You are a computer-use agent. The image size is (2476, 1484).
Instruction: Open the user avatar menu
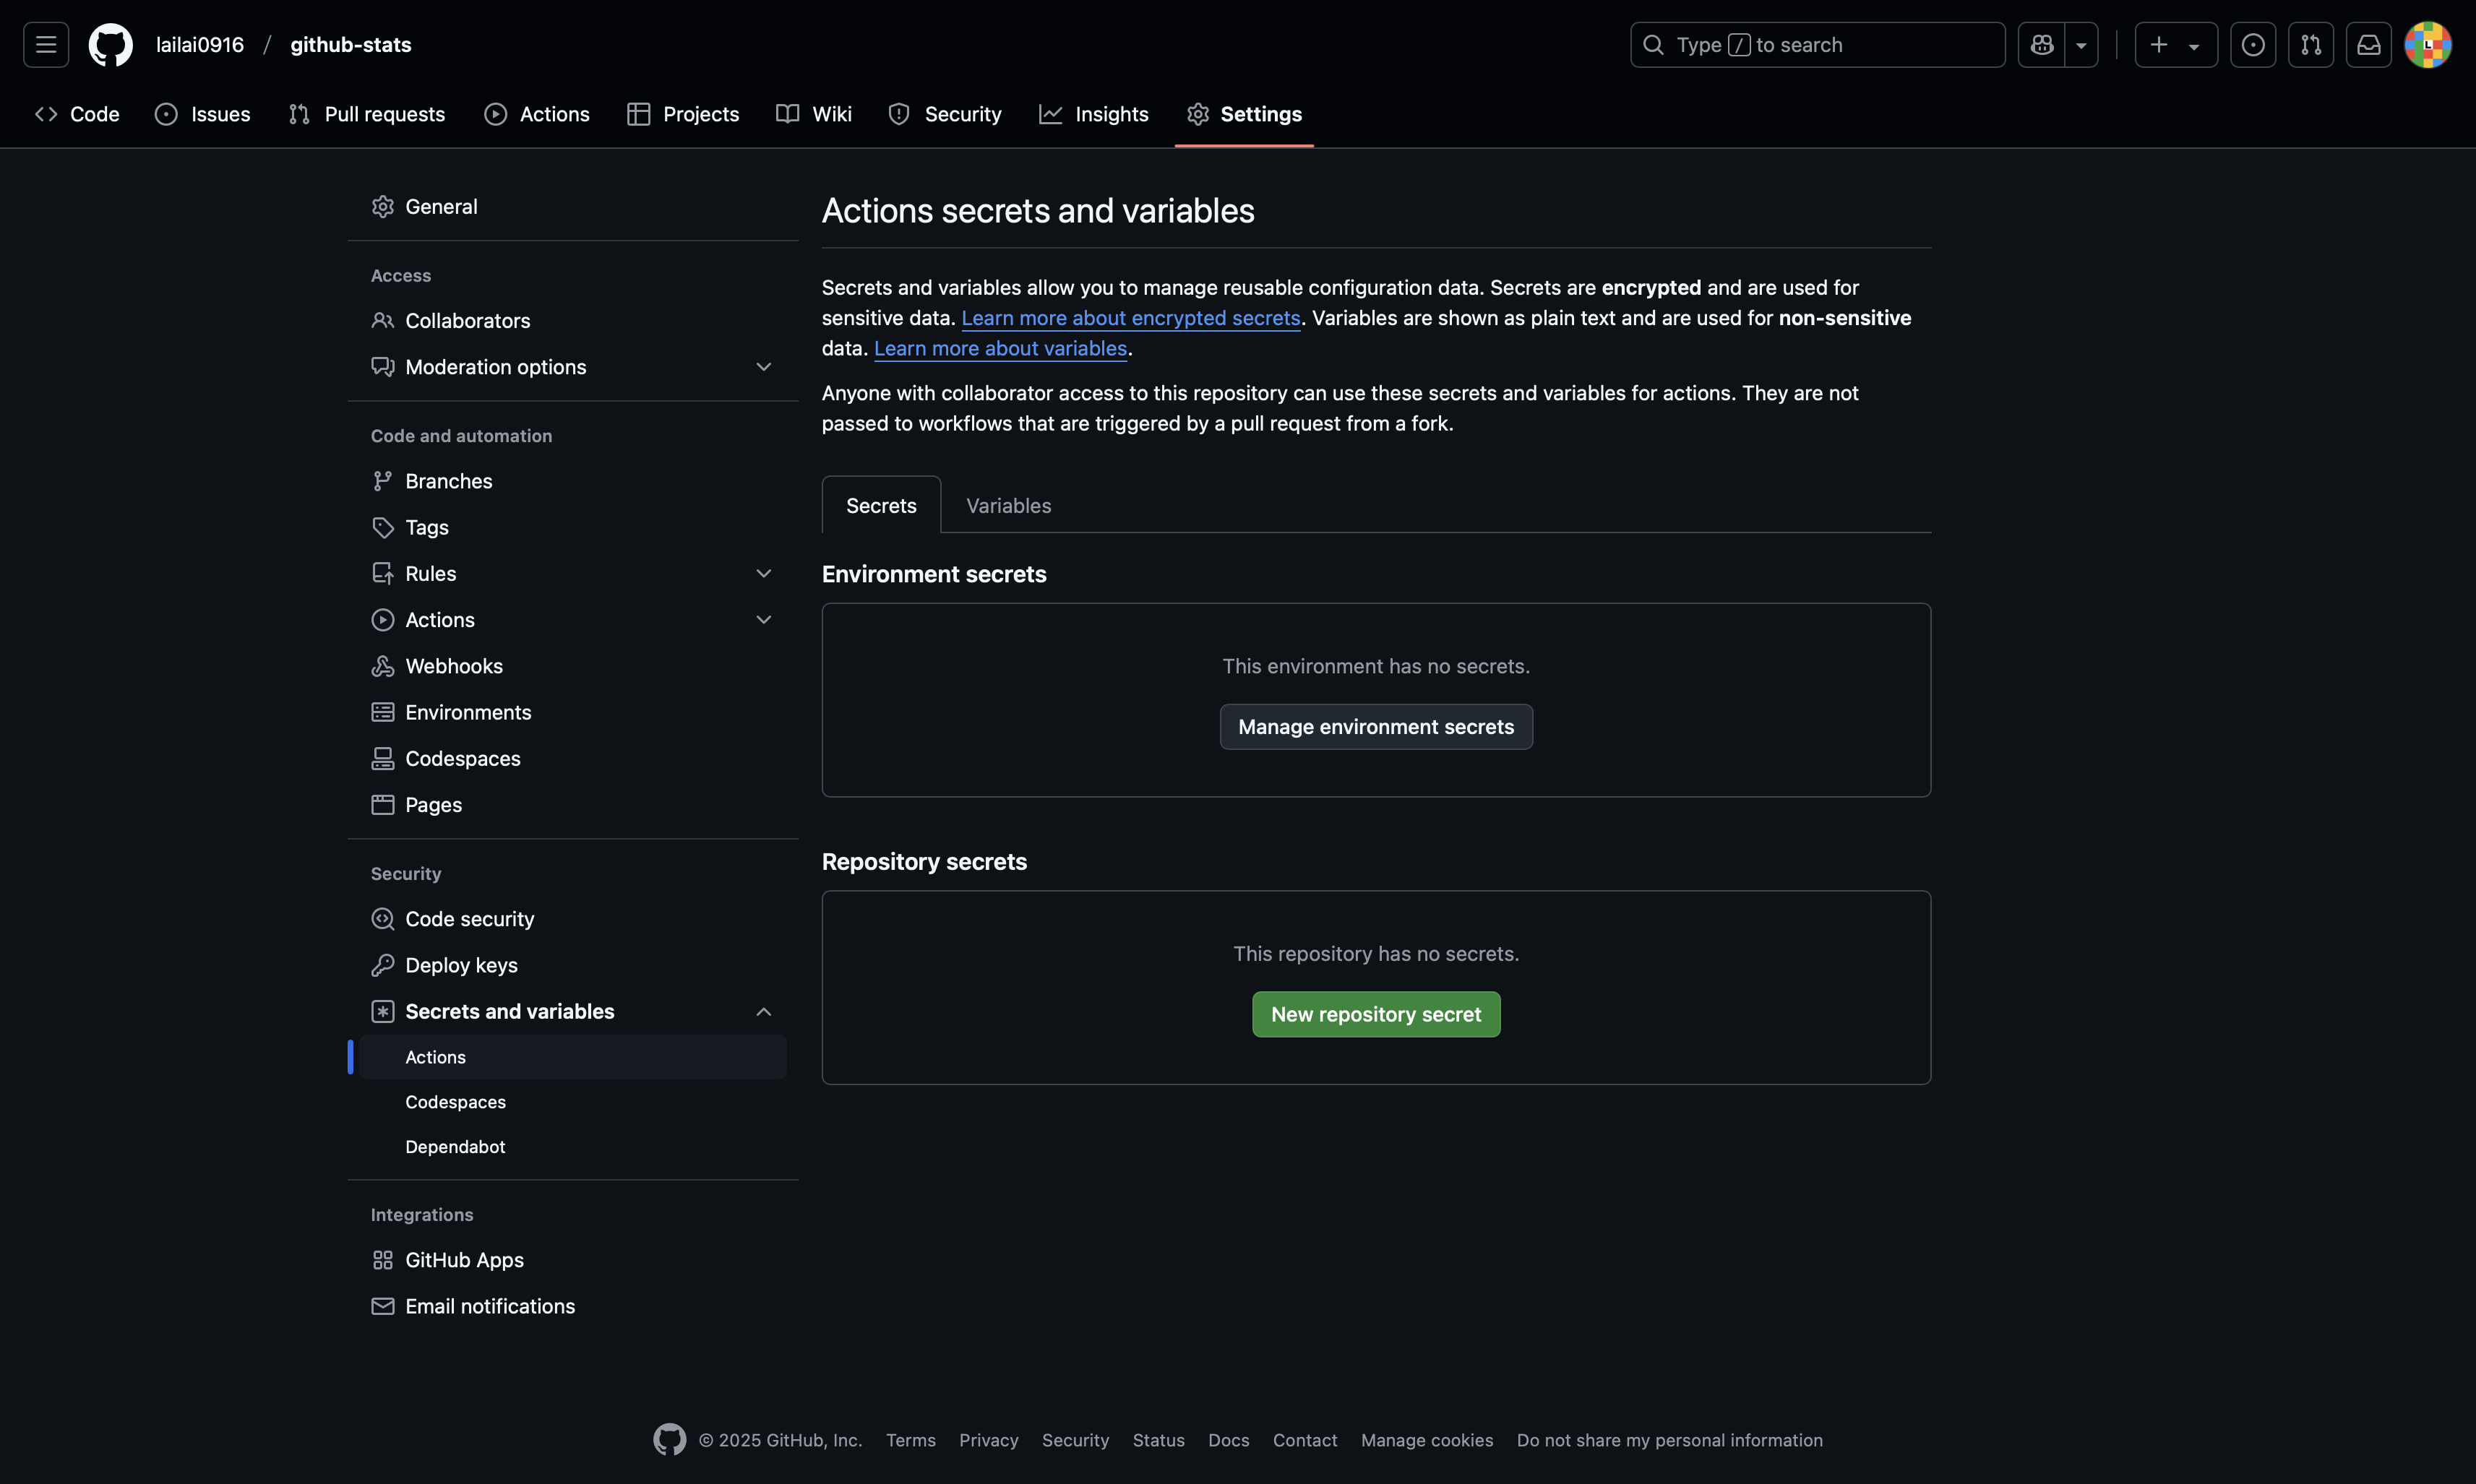pyautogui.click(x=2428, y=45)
